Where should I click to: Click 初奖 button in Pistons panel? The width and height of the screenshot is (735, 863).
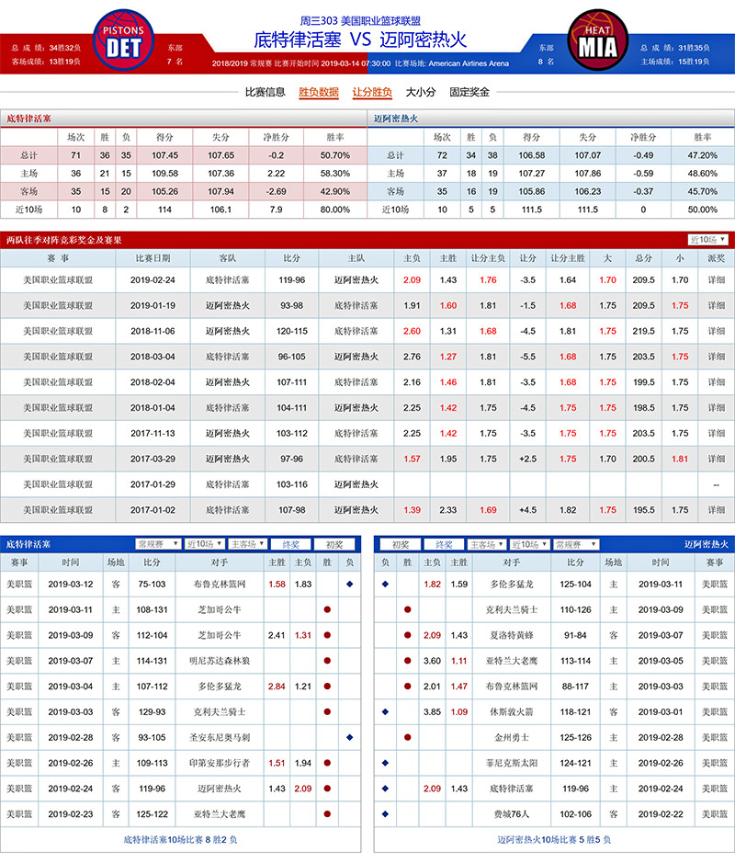pyautogui.click(x=334, y=544)
